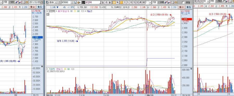Viewport: 234px width, 96px height.
Task: Expand the interval dropdown left of 159/1440
Action: point(150,3)
